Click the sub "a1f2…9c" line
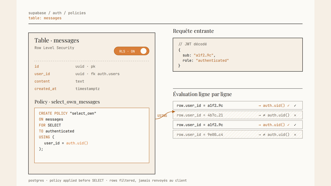This screenshot has width=331, height=186. (x=199, y=55)
